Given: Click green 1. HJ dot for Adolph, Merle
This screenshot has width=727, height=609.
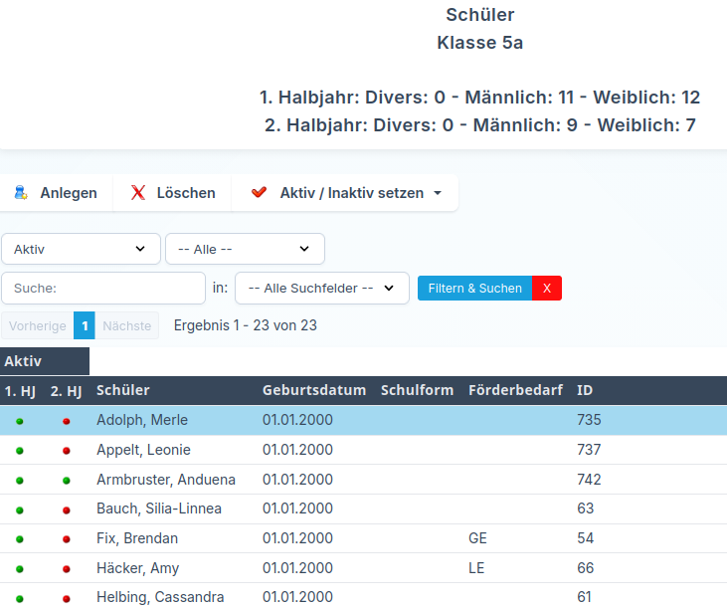Looking at the screenshot, I should [20, 421].
